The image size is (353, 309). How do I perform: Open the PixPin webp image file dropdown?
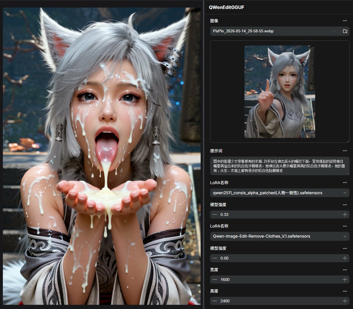click(275, 31)
